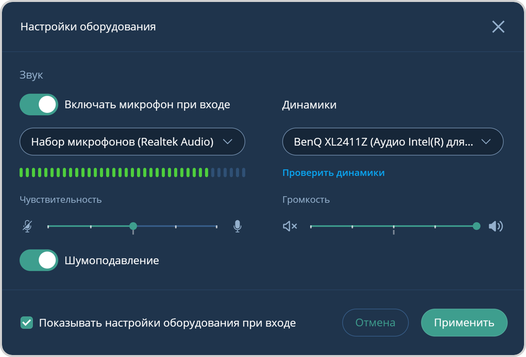Expand the microphone list via its chevron arrow
The image size is (526, 357).
tap(228, 141)
